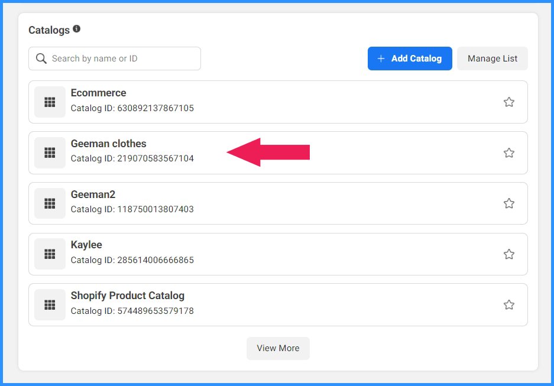554x386 pixels.
Task: Click the plus icon on Add Catalog
Action: [x=381, y=59]
